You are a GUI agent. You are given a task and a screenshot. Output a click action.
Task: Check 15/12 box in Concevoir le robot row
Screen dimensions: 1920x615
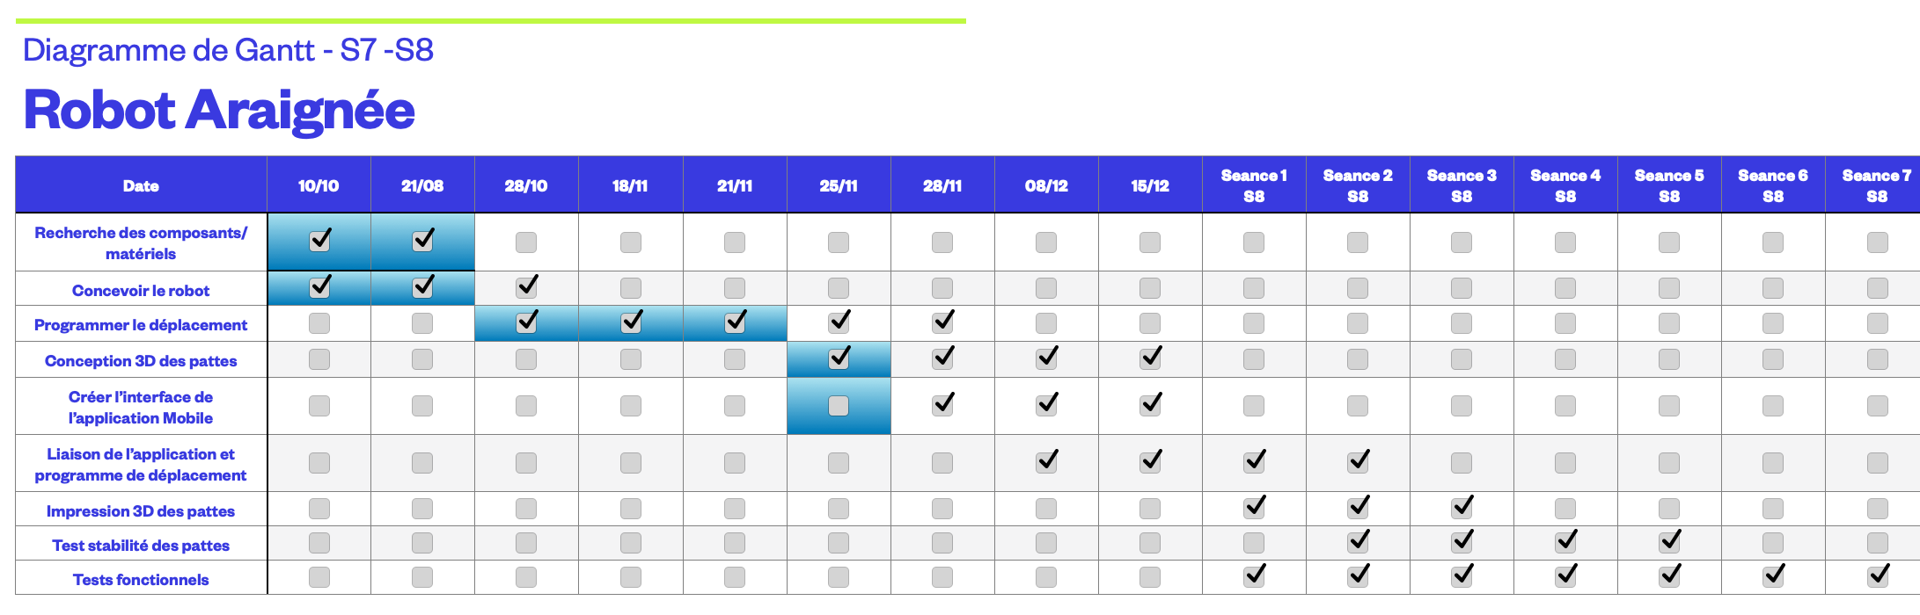(x=1150, y=288)
